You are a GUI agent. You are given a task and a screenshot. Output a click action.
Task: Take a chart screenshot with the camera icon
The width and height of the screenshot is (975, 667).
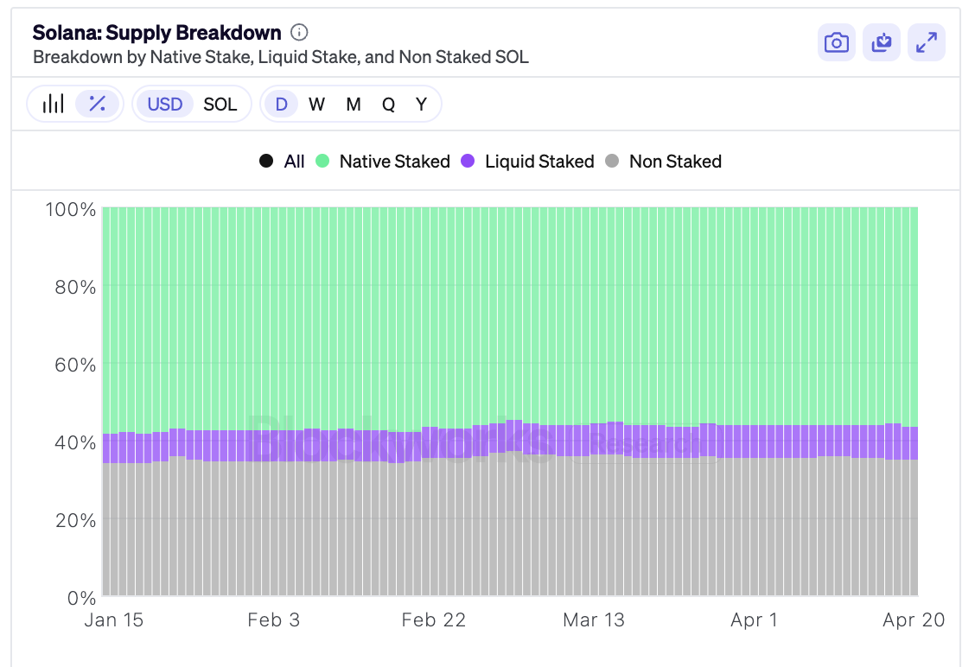click(836, 43)
